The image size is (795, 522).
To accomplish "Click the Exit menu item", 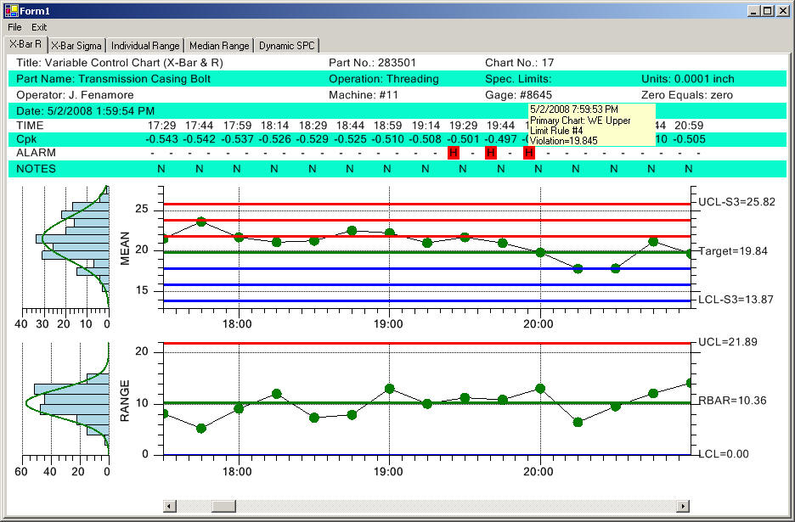I will [x=38, y=27].
